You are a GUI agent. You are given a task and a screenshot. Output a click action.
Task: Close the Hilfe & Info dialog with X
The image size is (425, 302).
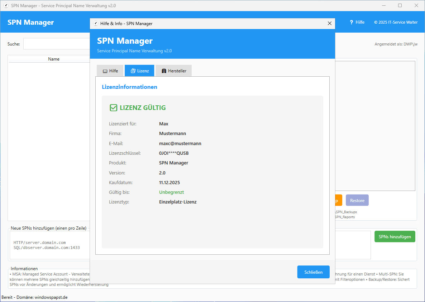[x=330, y=24]
